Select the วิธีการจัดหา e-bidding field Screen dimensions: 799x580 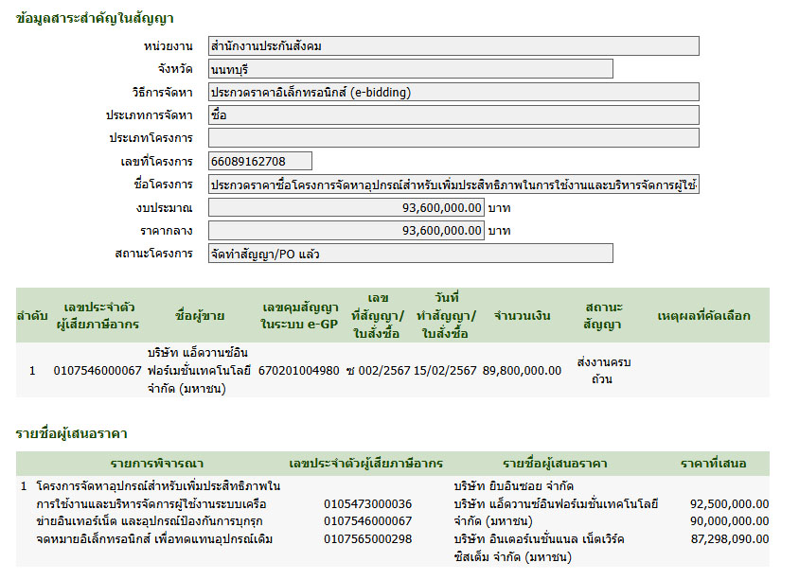point(453,92)
